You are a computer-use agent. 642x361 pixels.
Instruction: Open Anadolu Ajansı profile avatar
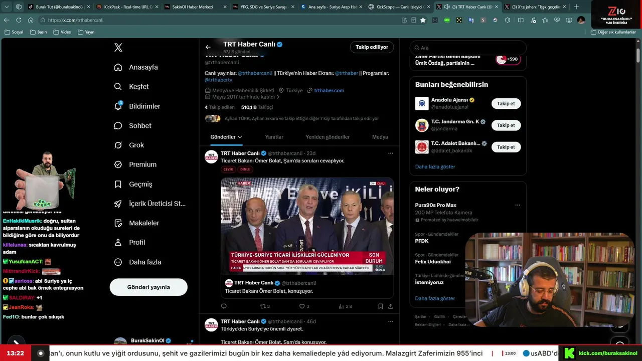point(422,104)
